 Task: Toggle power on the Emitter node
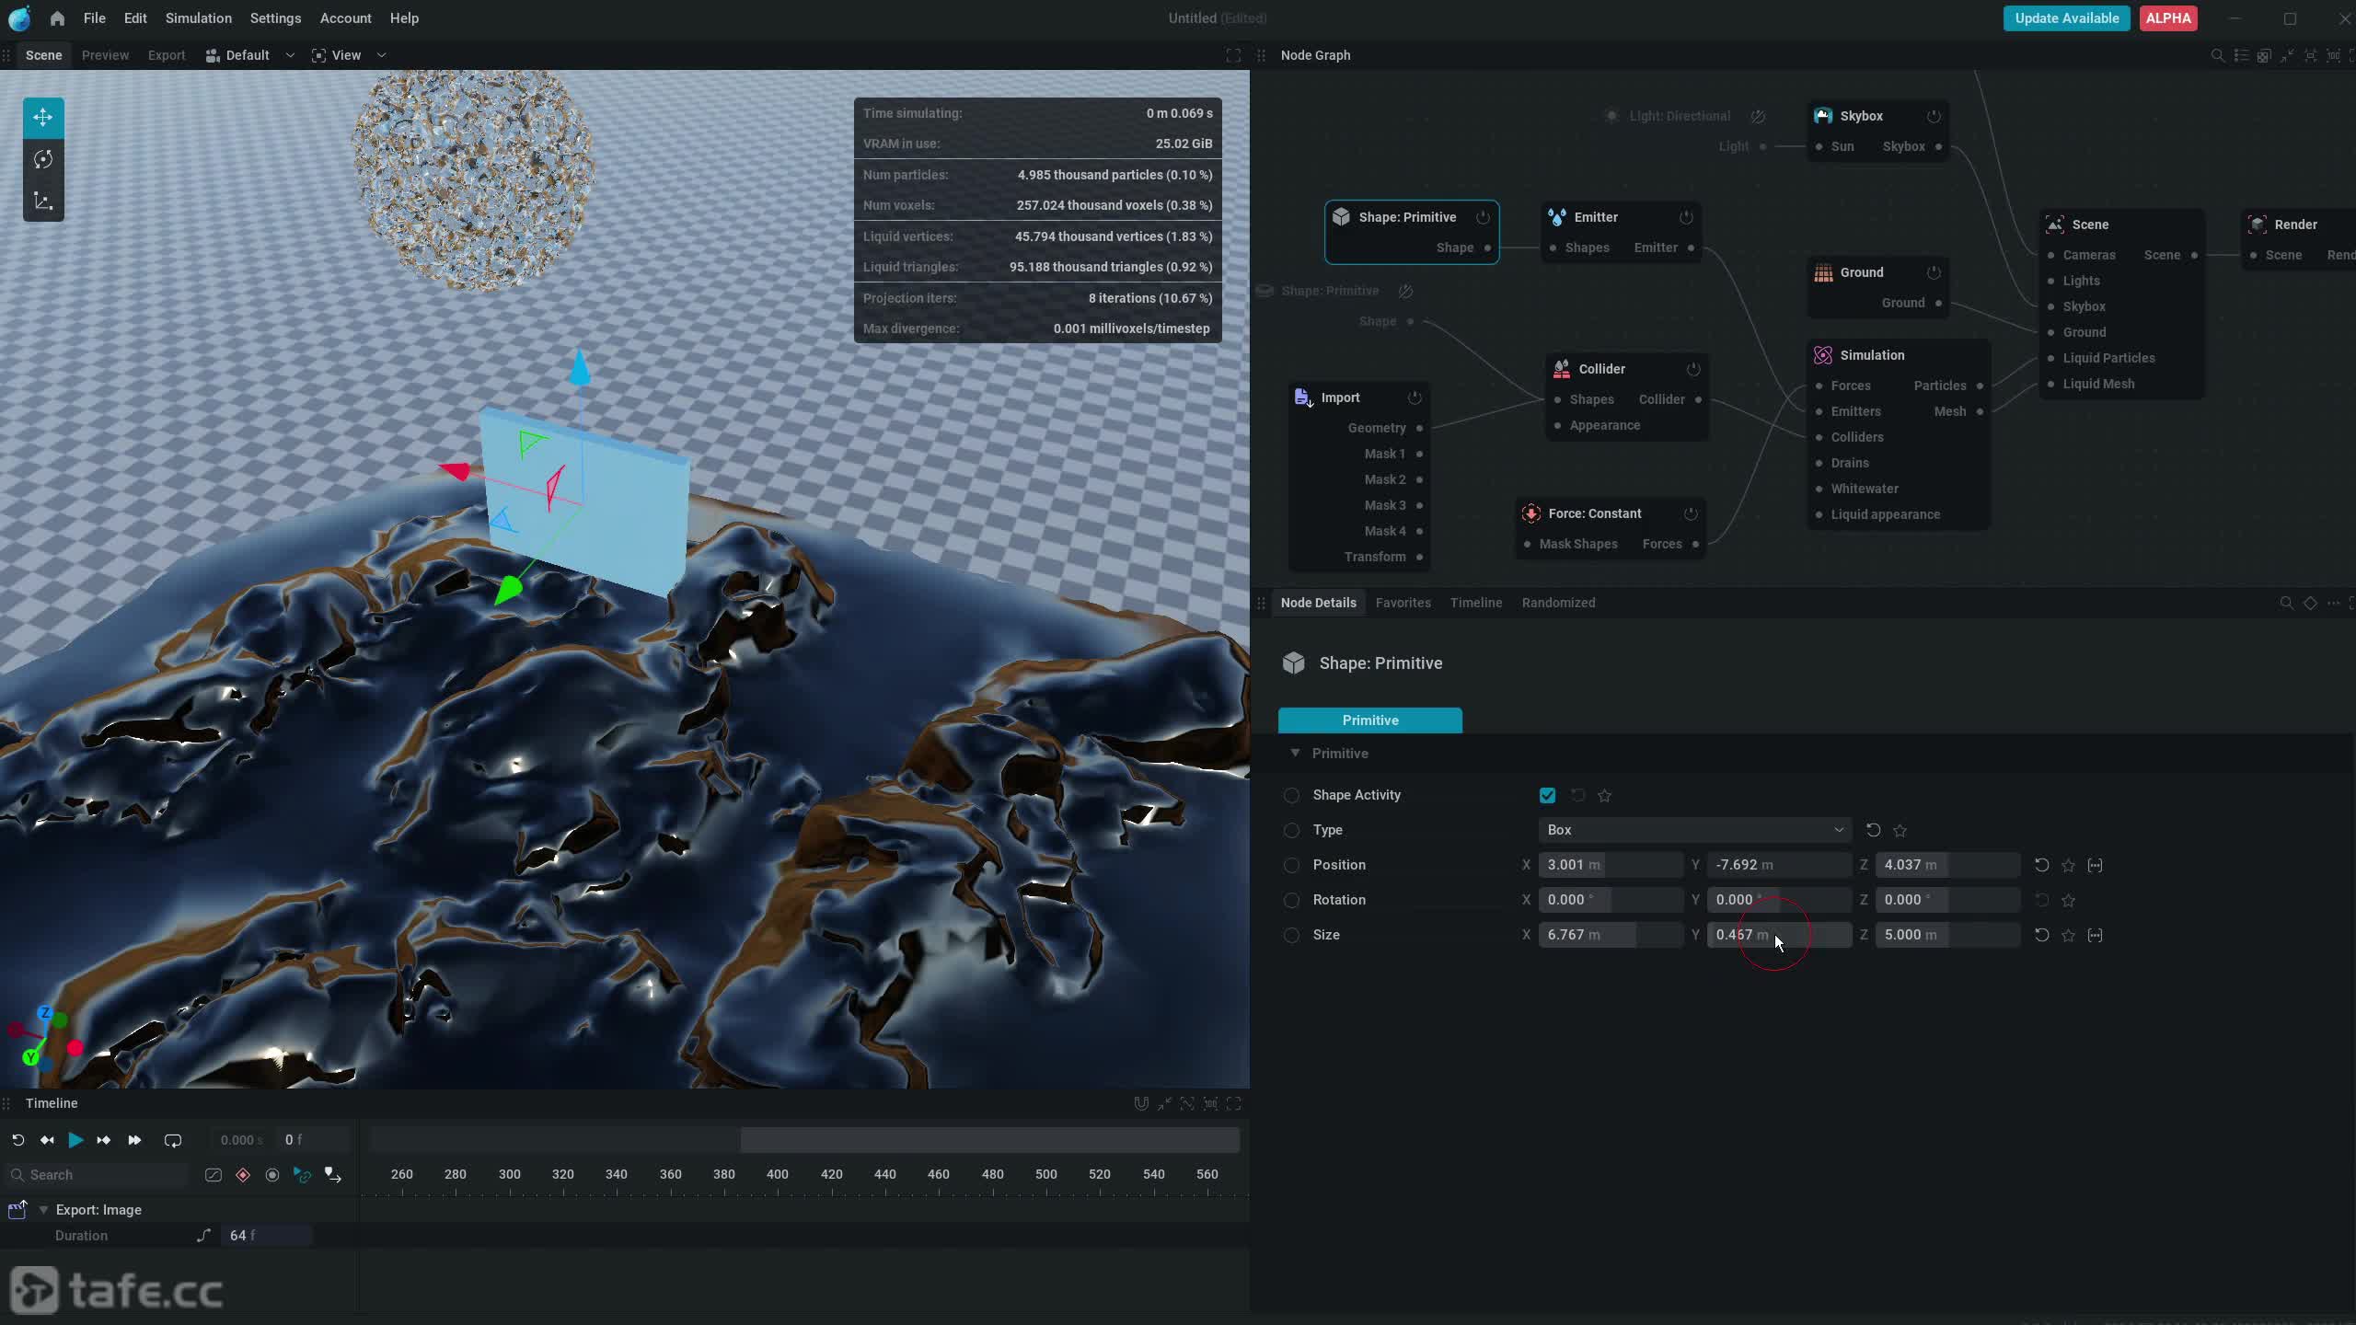[x=1686, y=217]
